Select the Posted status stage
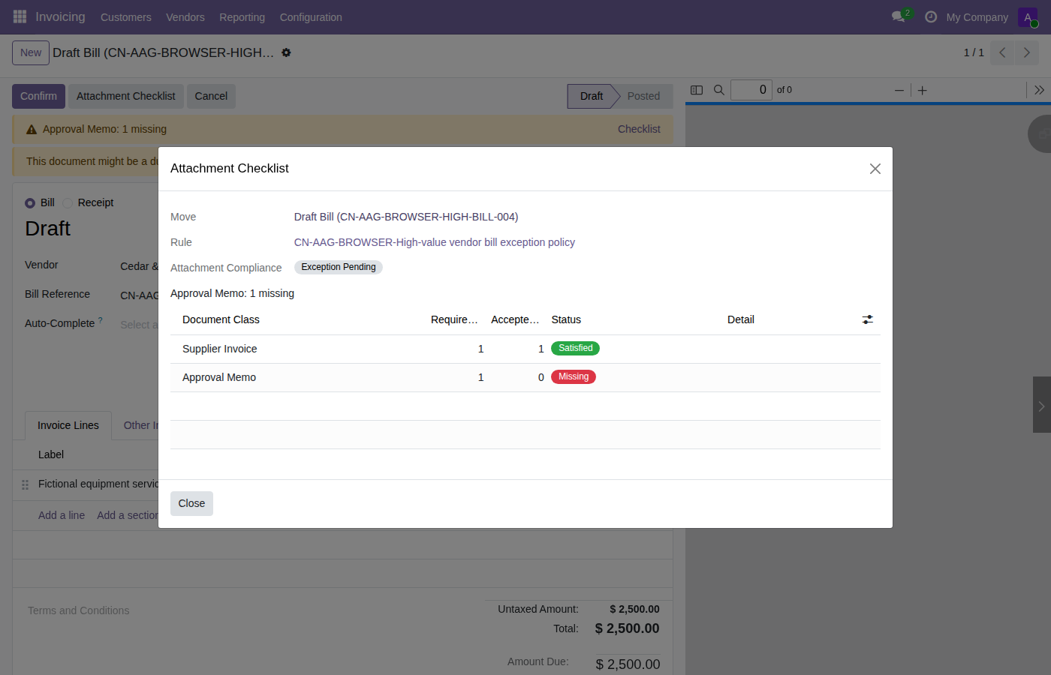 click(643, 96)
